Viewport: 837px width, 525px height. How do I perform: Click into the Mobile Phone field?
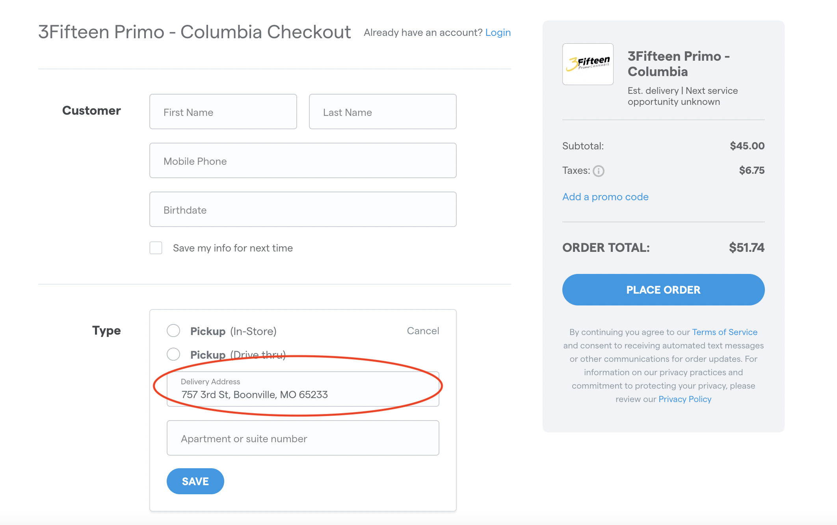point(303,161)
